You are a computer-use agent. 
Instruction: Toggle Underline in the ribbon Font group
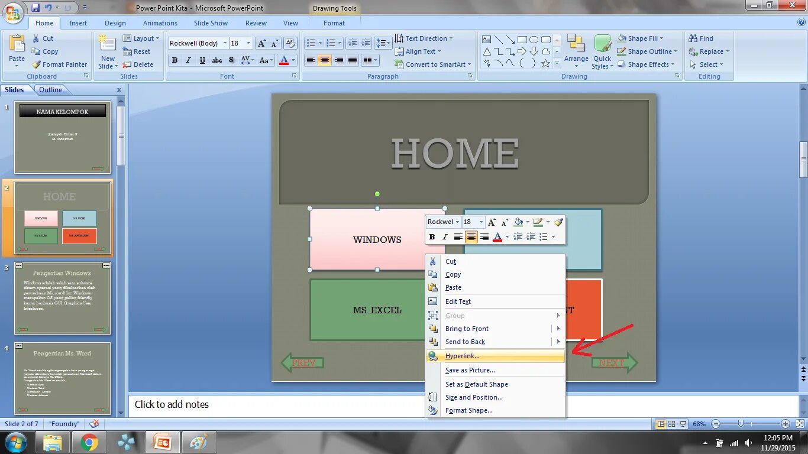(x=203, y=60)
